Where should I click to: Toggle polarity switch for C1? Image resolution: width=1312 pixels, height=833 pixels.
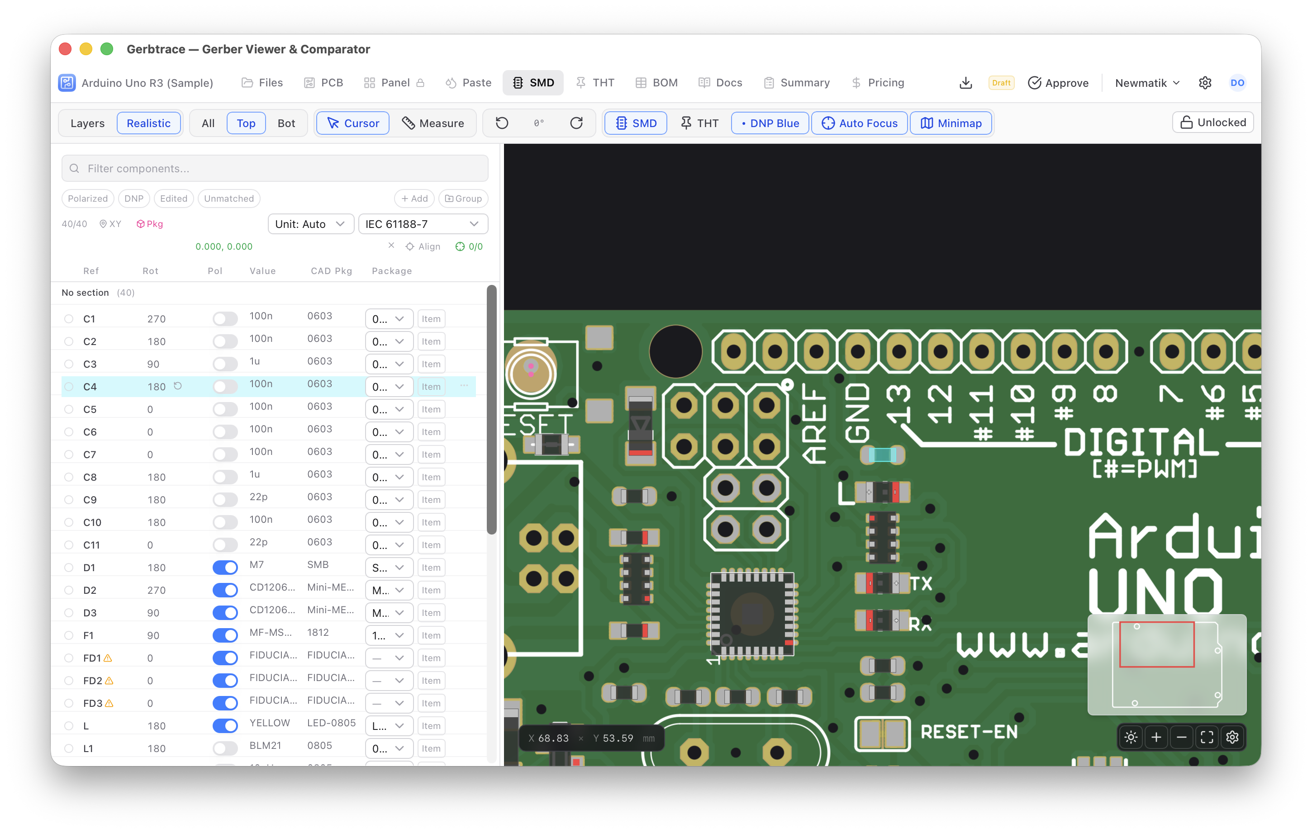pos(225,319)
